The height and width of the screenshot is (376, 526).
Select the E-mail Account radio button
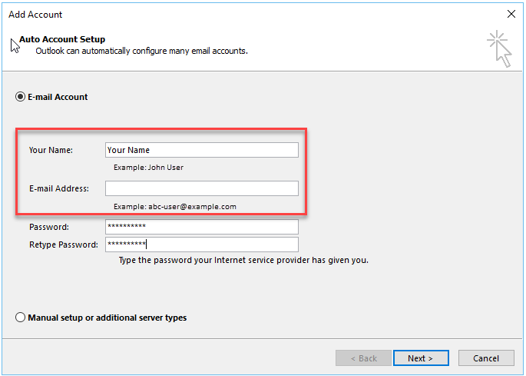tap(20, 97)
